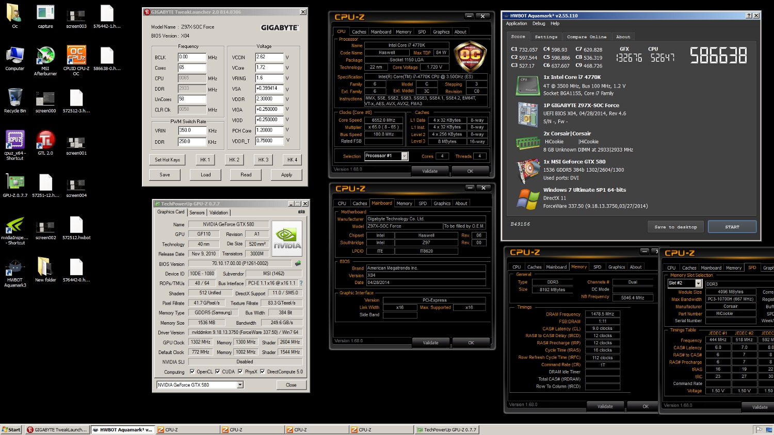Click the GPU-Z screenshot camera icon
This screenshot has height=435, width=774.
tap(301, 212)
